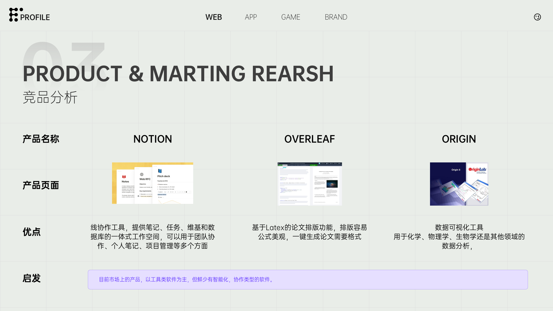Click the 优点 row label
This screenshot has width=553, height=311.
point(31,232)
